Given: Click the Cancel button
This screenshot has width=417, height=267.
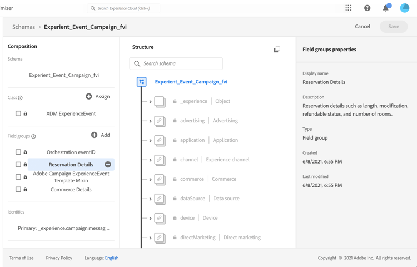Looking at the screenshot, I should pyautogui.click(x=363, y=27).
